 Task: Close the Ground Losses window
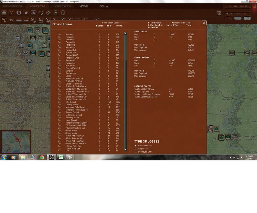click(x=204, y=23)
